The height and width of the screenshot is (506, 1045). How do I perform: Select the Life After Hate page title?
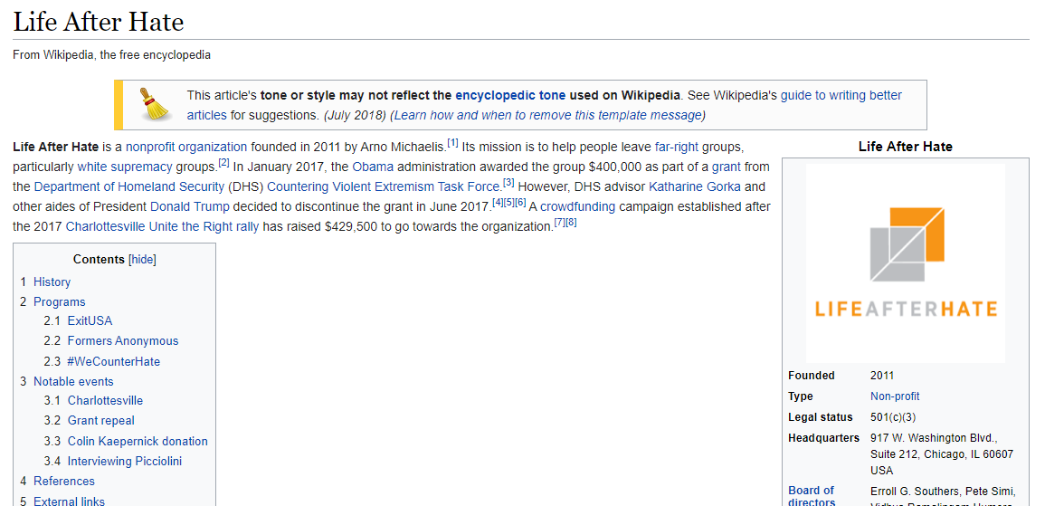(99, 22)
